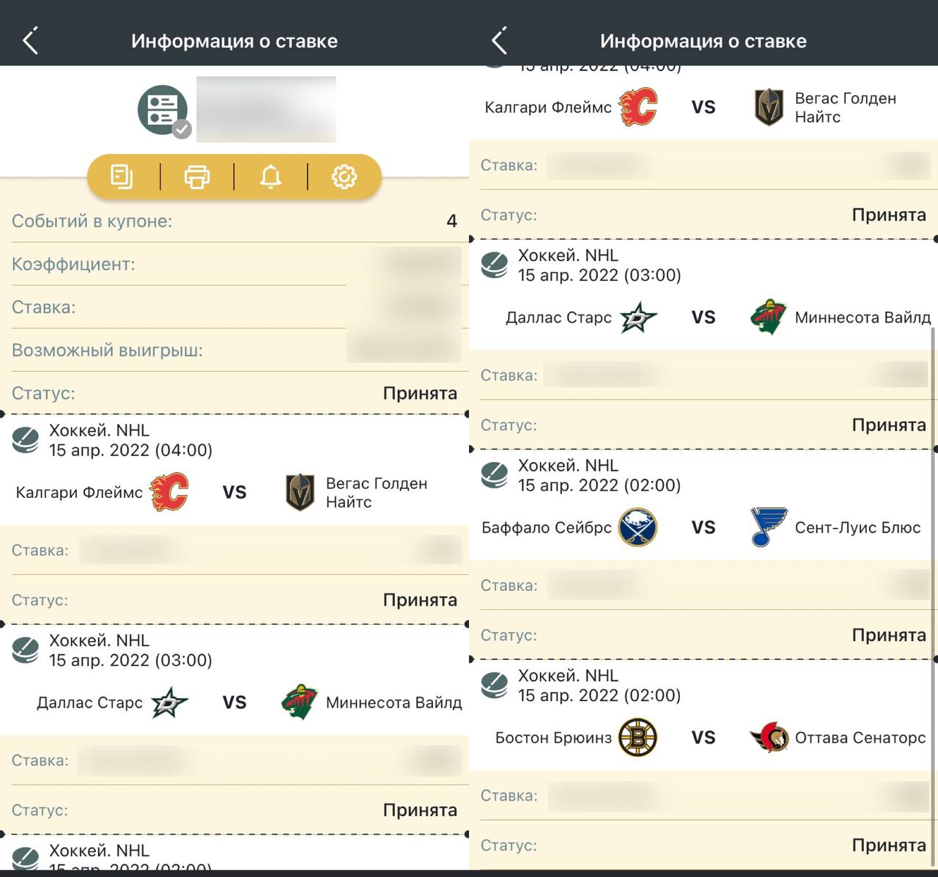Tap hockey puck icon for 04:00 event, left panel
Viewport: 938px width, 877px height.
(26, 440)
